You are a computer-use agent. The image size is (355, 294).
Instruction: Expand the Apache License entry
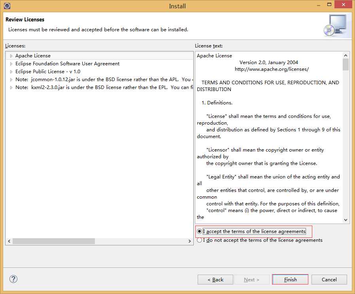pos(11,56)
